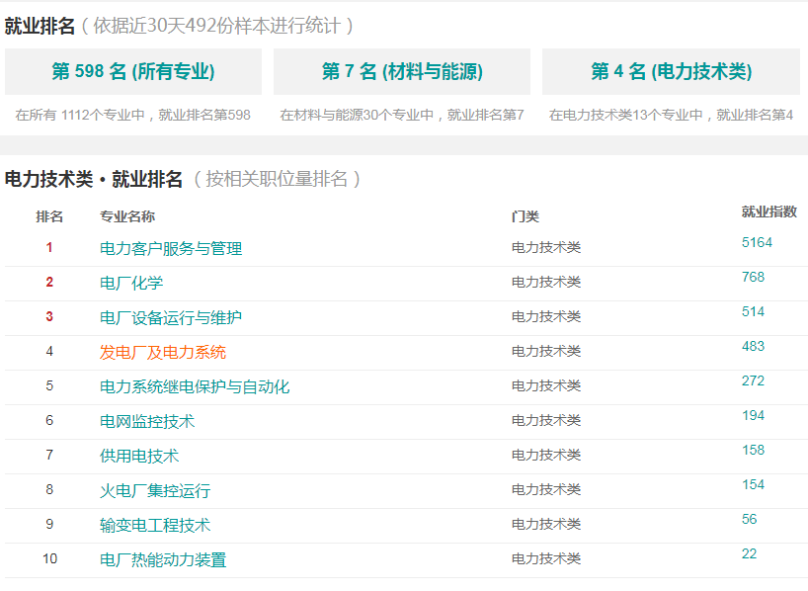Click the employment index value 22

pos(750,553)
